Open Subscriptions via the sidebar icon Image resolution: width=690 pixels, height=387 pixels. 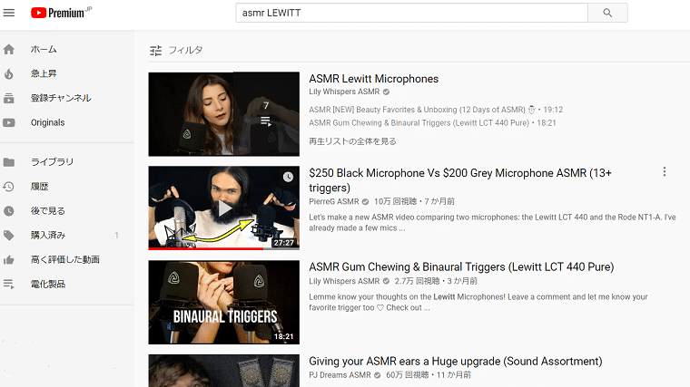[9, 98]
